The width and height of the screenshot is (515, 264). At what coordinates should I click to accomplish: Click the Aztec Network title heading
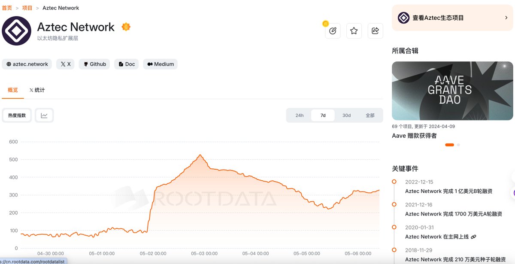click(76, 27)
